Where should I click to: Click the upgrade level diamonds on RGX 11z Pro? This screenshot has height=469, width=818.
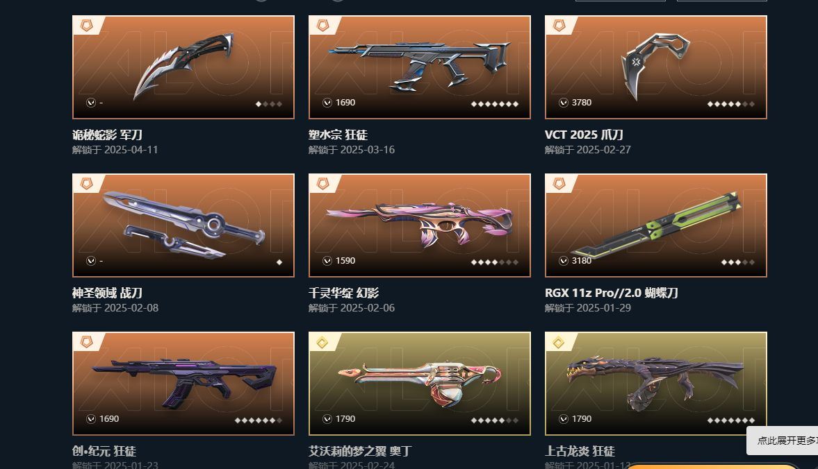pyautogui.click(x=737, y=262)
